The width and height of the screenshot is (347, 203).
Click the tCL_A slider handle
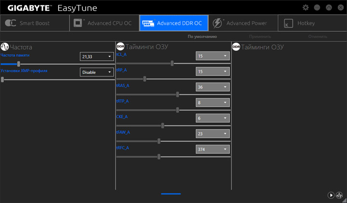pyautogui.click(x=172, y=63)
